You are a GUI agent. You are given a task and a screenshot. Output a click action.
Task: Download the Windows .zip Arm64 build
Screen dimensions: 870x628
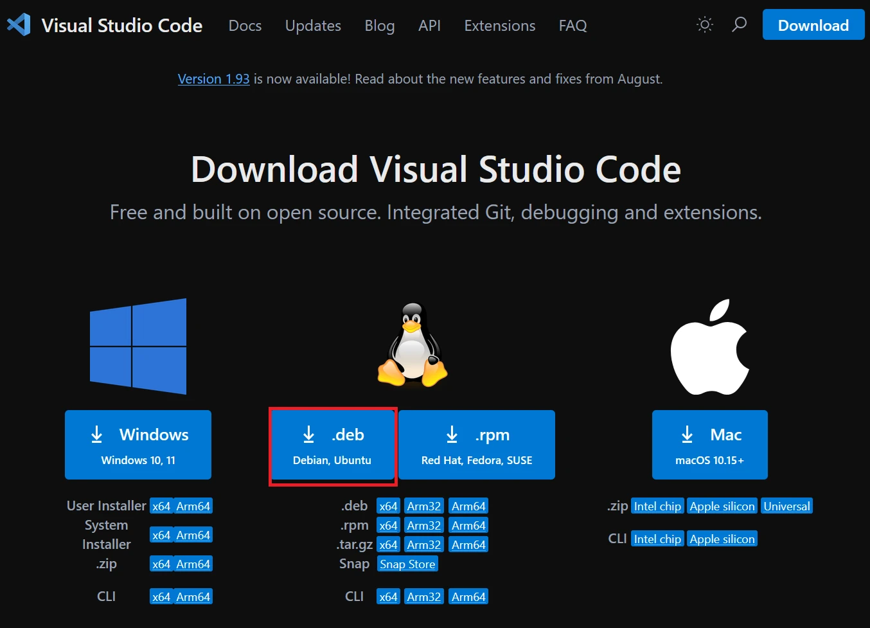click(x=193, y=564)
